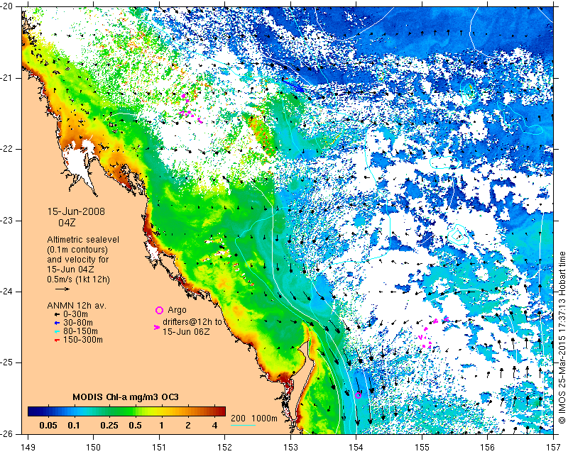Screen dimensions: 568x454
Task: Click the '0.5' colorbar tick label
Action: (x=136, y=425)
